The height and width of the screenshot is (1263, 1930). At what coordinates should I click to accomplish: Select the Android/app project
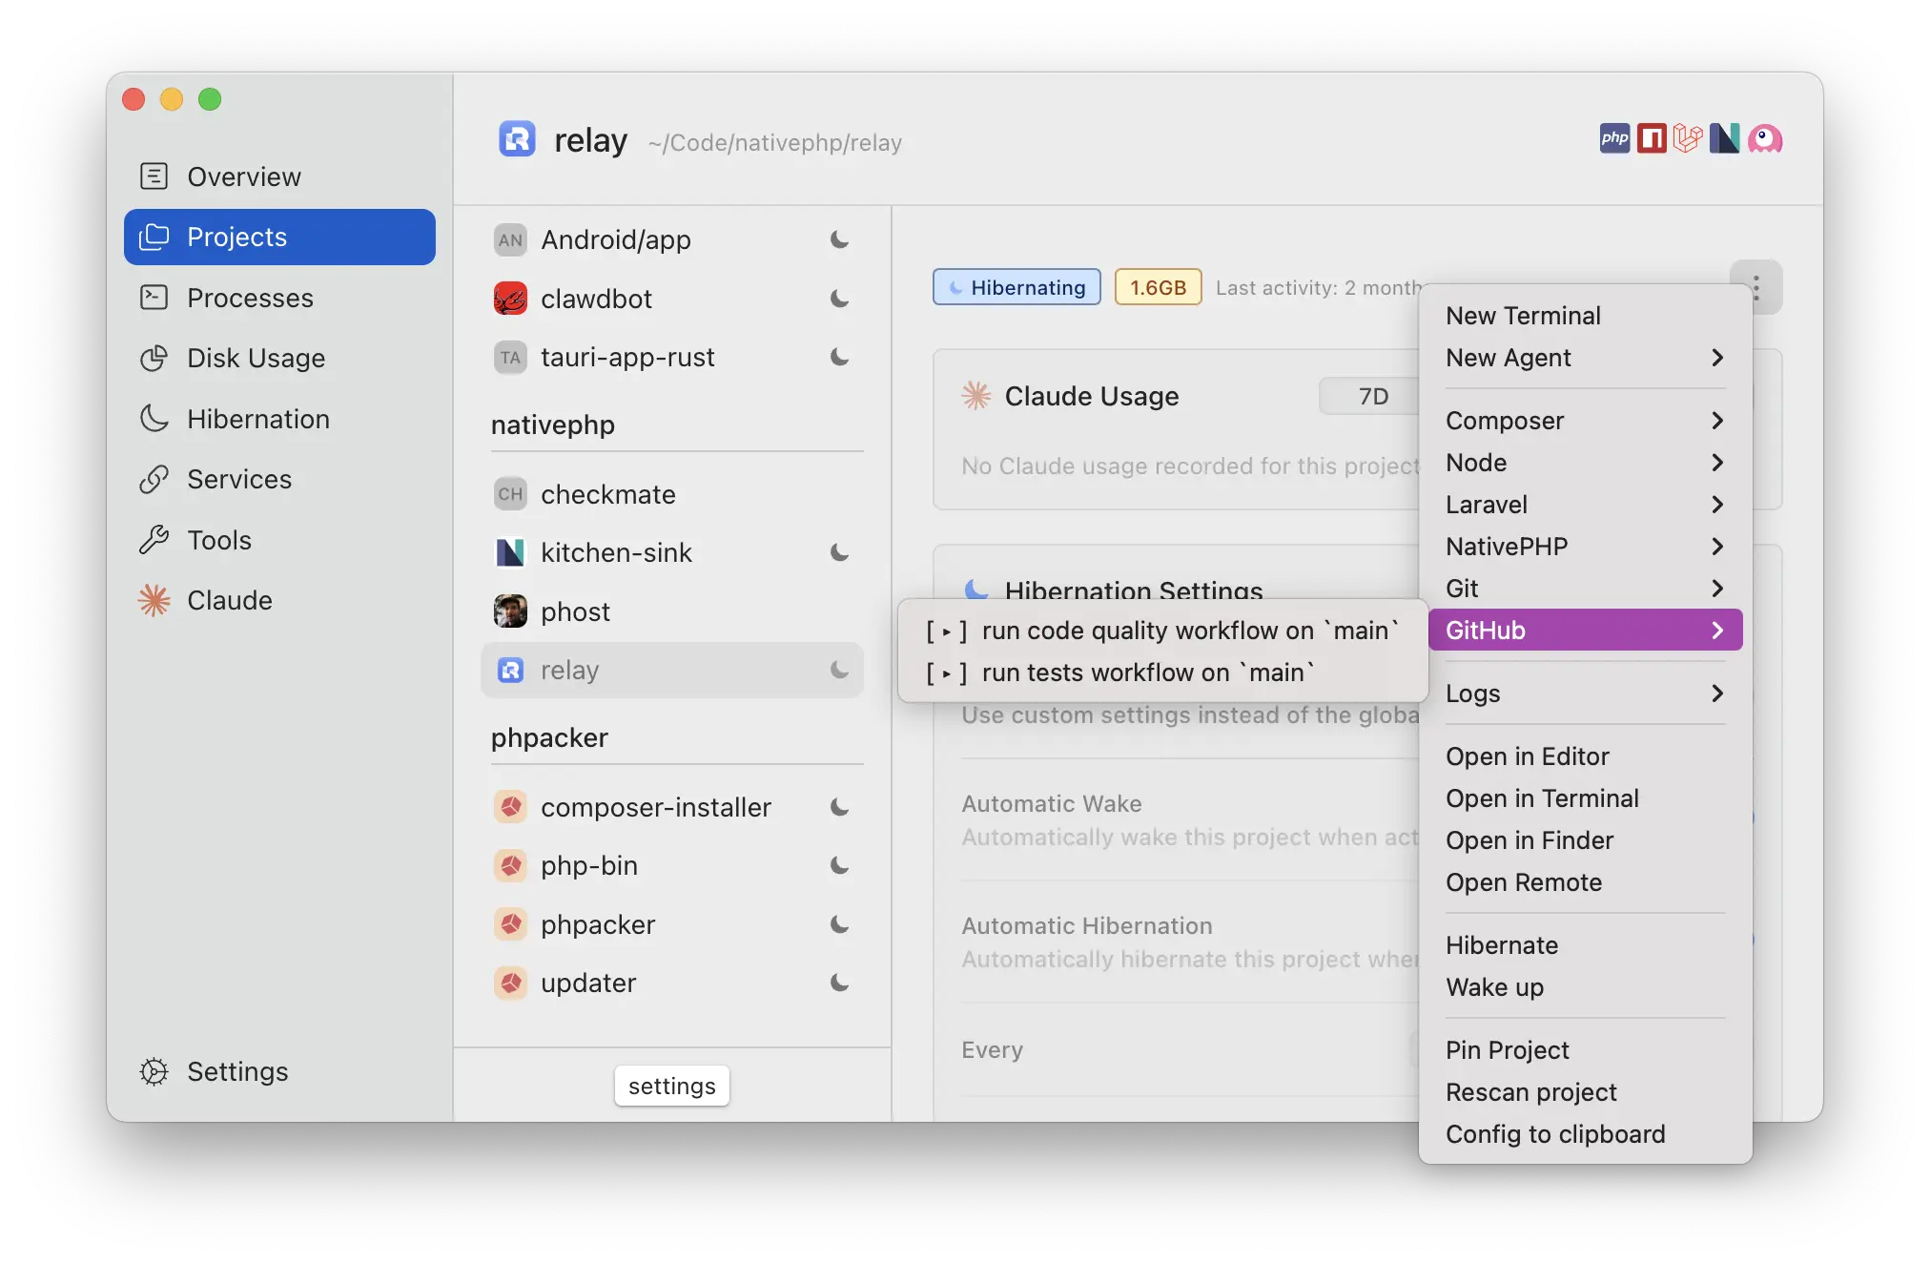pyautogui.click(x=672, y=239)
